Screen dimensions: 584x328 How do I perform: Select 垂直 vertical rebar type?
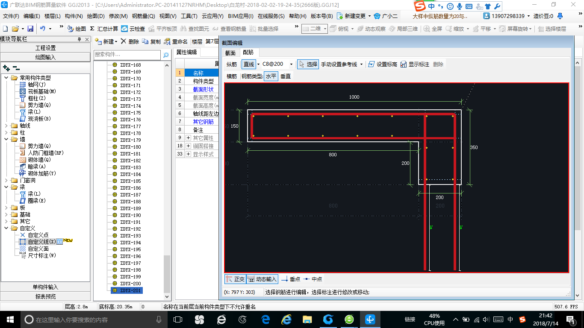pyautogui.click(x=286, y=76)
